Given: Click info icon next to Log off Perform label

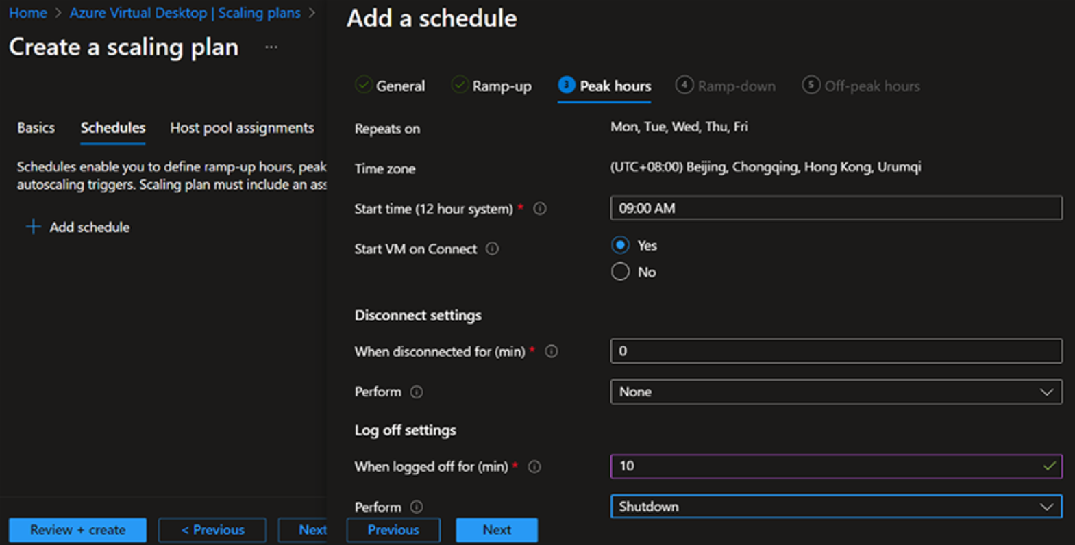Looking at the screenshot, I should coord(417,507).
